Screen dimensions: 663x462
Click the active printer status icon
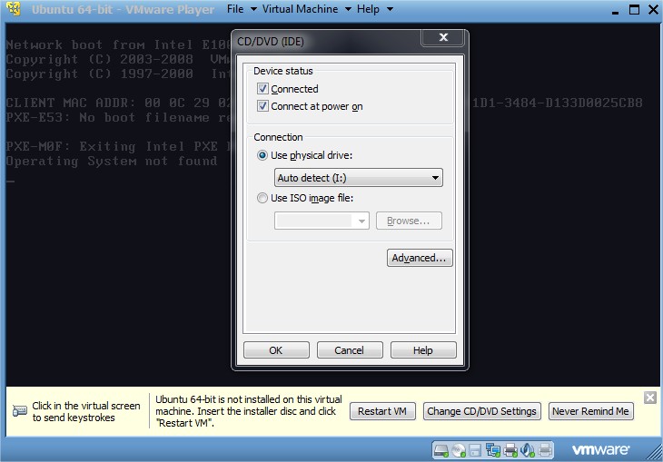point(510,450)
